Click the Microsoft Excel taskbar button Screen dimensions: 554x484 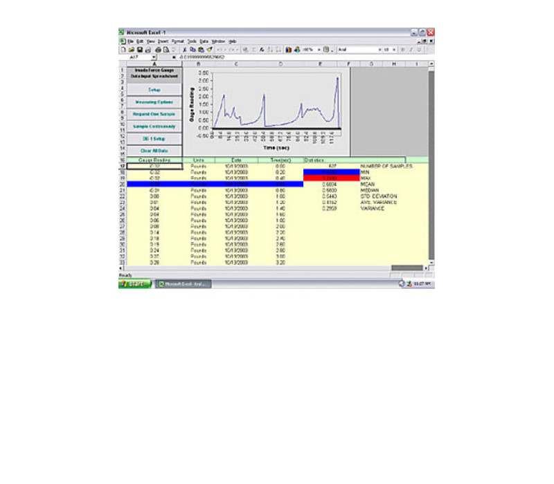[x=184, y=284]
